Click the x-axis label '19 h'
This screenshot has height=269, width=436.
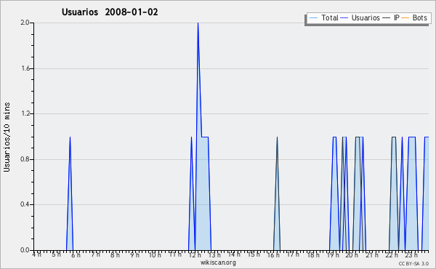(333, 254)
